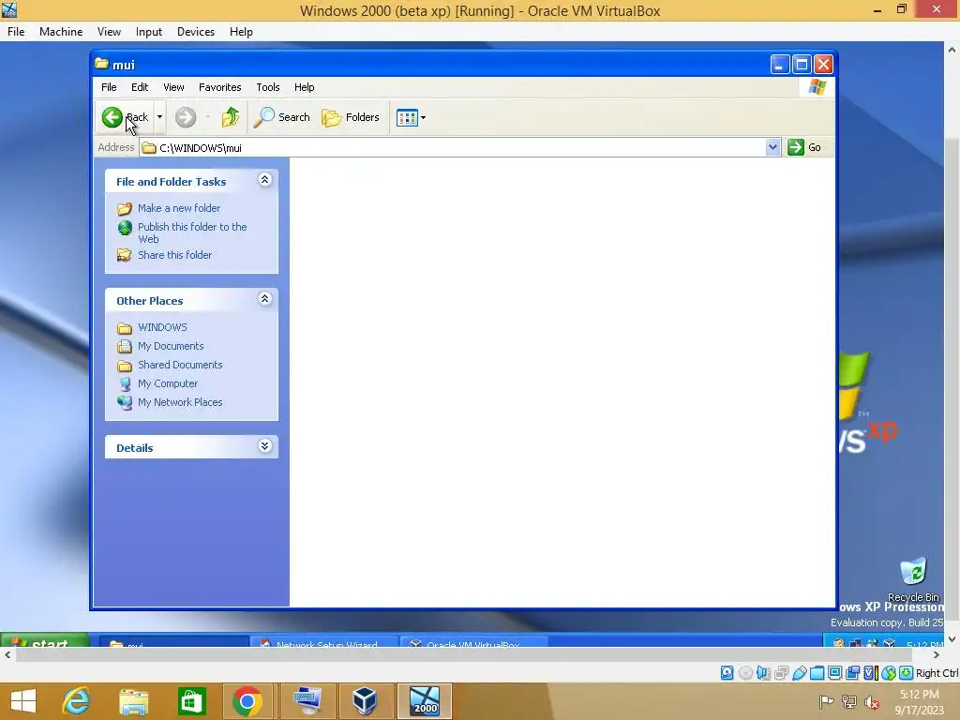Click the VirtualBox recording status icon
Image resolution: width=960 pixels, height=720 pixels.
click(852, 673)
